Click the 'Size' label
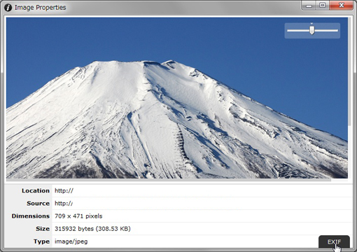 43,229
